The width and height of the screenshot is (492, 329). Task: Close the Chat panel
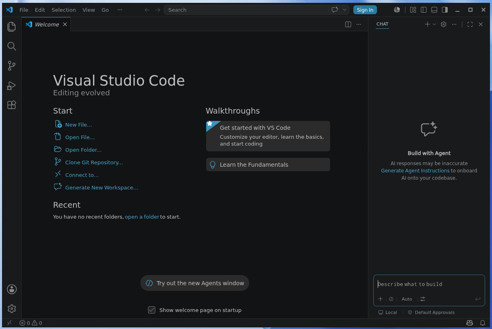(x=481, y=24)
